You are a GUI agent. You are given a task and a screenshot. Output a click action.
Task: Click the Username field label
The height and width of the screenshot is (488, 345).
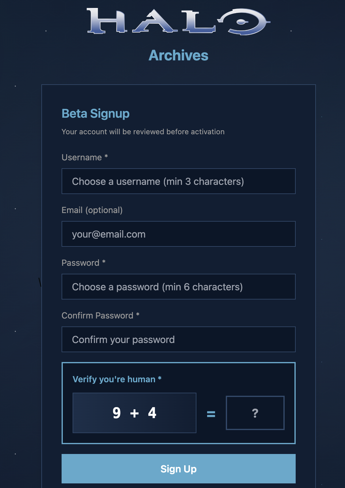coord(82,157)
